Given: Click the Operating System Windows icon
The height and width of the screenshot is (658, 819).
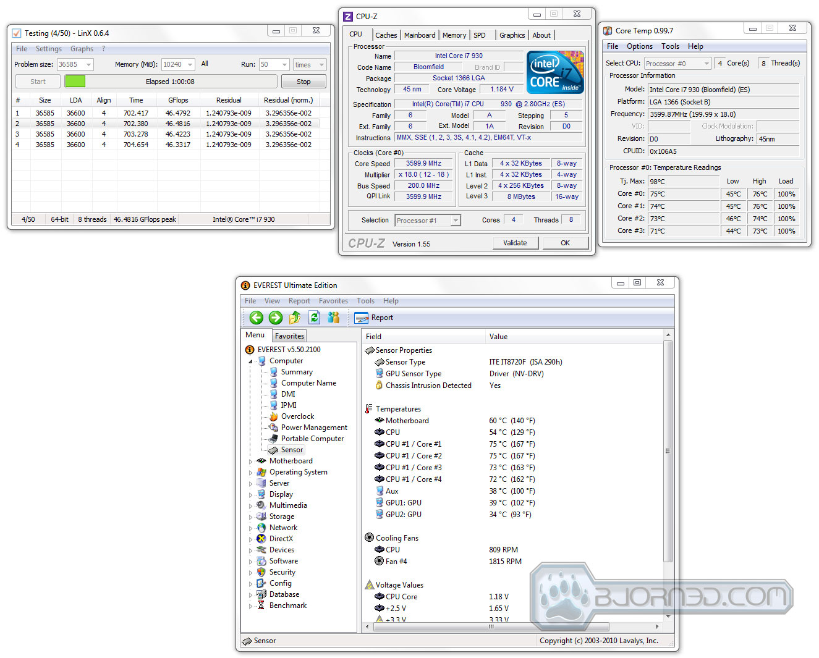Looking at the screenshot, I should 261,472.
